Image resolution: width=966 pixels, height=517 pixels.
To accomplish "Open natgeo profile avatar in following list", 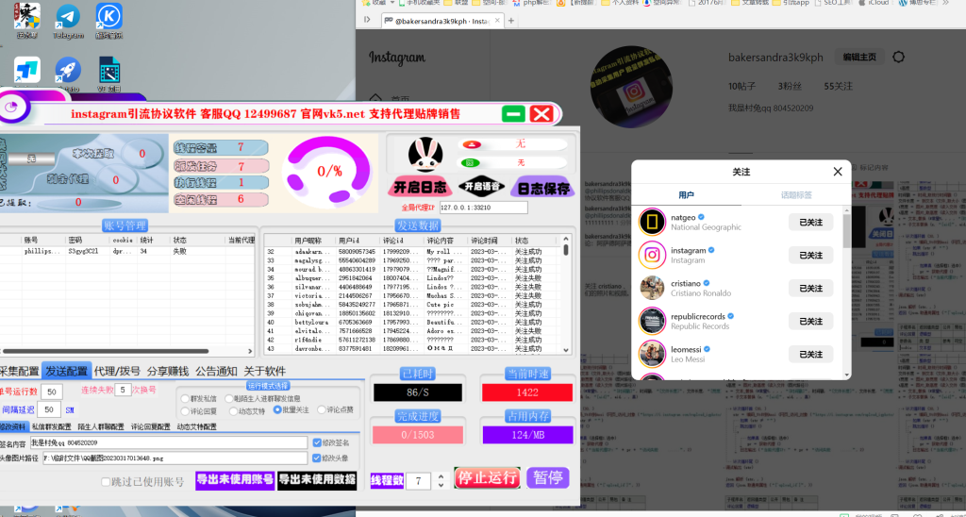I will pos(651,222).
